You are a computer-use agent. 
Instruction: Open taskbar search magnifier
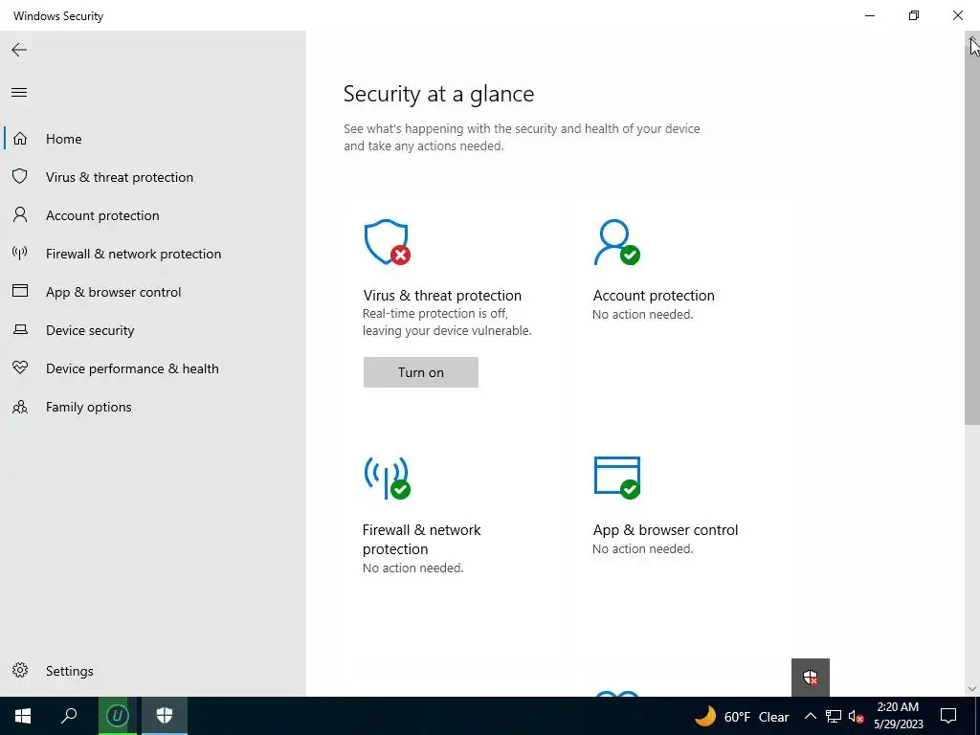click(x=69, y=716)
